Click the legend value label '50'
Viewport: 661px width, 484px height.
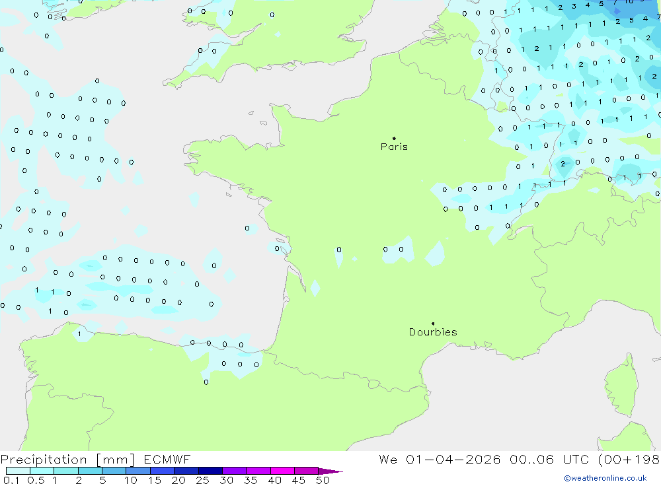tap(323, 480)
